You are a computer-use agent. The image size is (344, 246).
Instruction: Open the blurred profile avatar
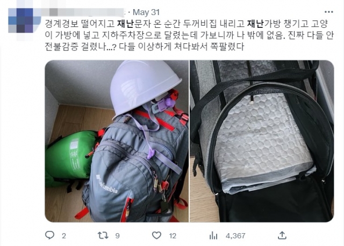pyautogui.click(x=24, y=21)
